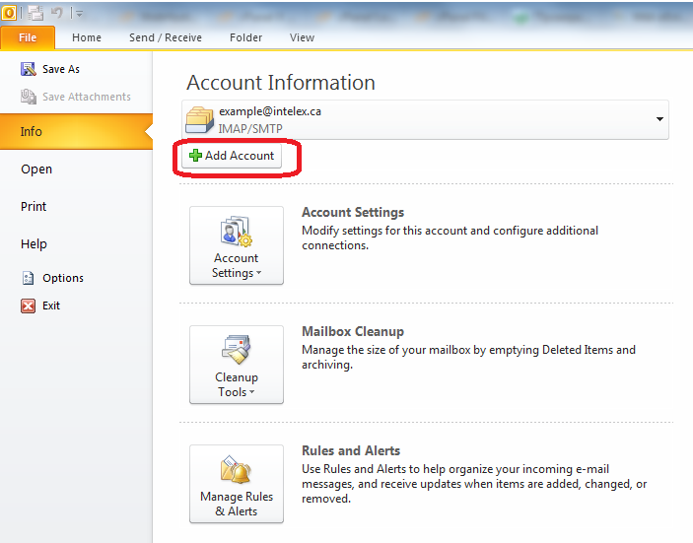Expand the account selector dropdown arrow
Screen dimensions: 693x543
[659, 119]
